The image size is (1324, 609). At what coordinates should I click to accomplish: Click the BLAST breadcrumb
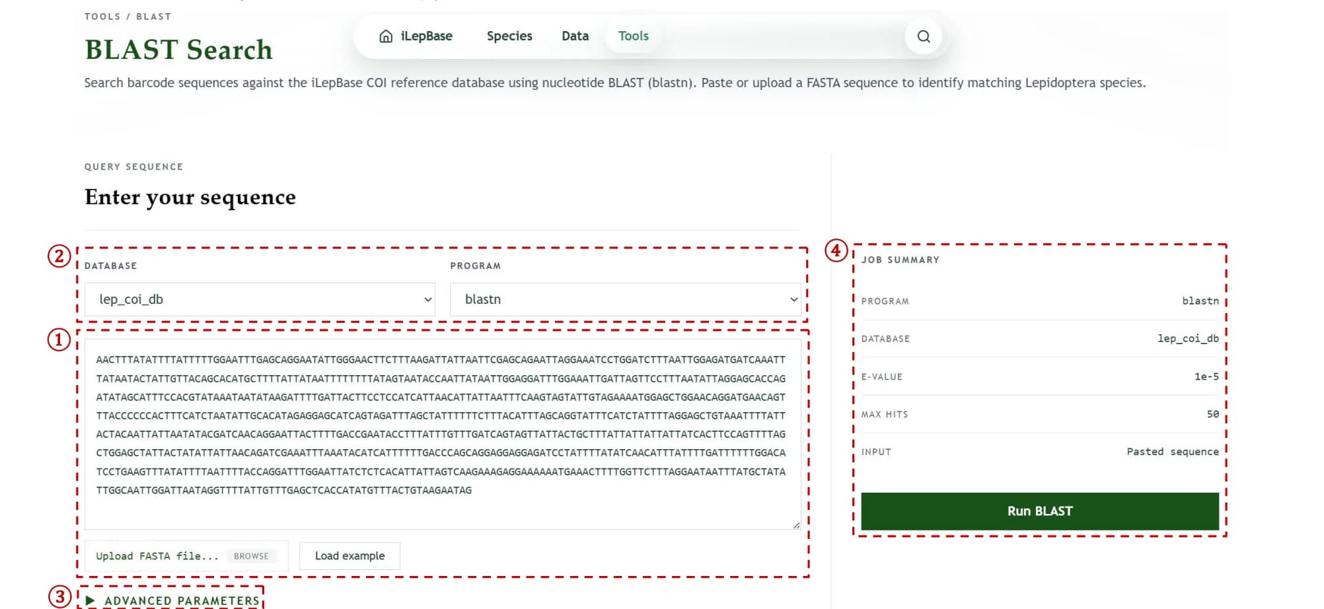tap(154, 17)
